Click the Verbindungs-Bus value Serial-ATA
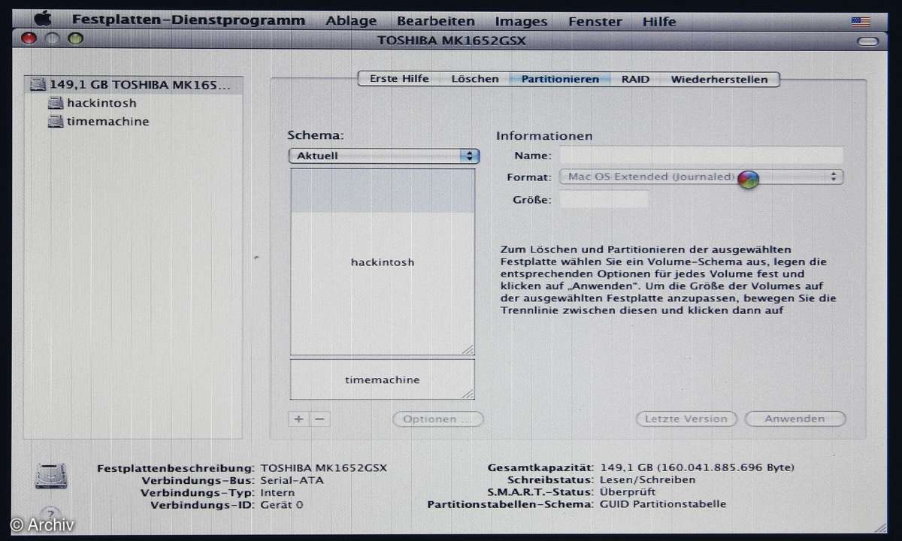Screen dimensions: 902x541 pyautogui.click(x=292, y=479)
